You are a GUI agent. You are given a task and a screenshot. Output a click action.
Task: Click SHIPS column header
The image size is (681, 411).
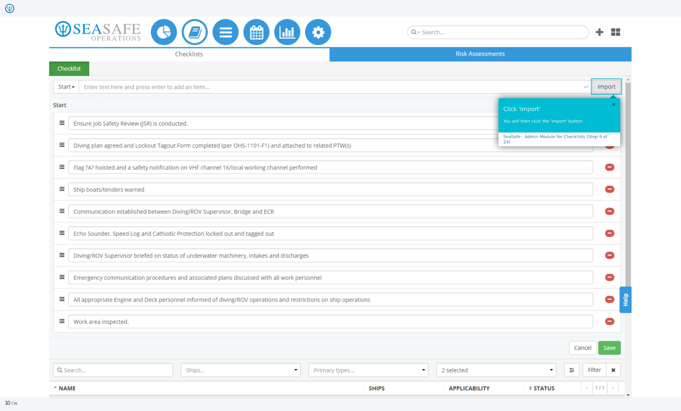coord(376,389)
